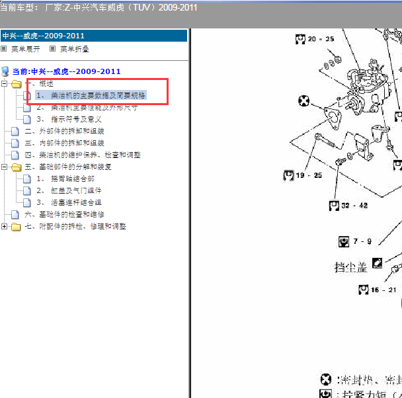The height and width of the screenshot is (398, 402).
Task: Click the 20 - 25 torque value in diagram
Action: (x=321, y=39)
